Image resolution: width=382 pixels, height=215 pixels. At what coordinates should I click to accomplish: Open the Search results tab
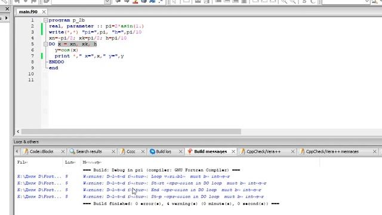tap(89, 151)
